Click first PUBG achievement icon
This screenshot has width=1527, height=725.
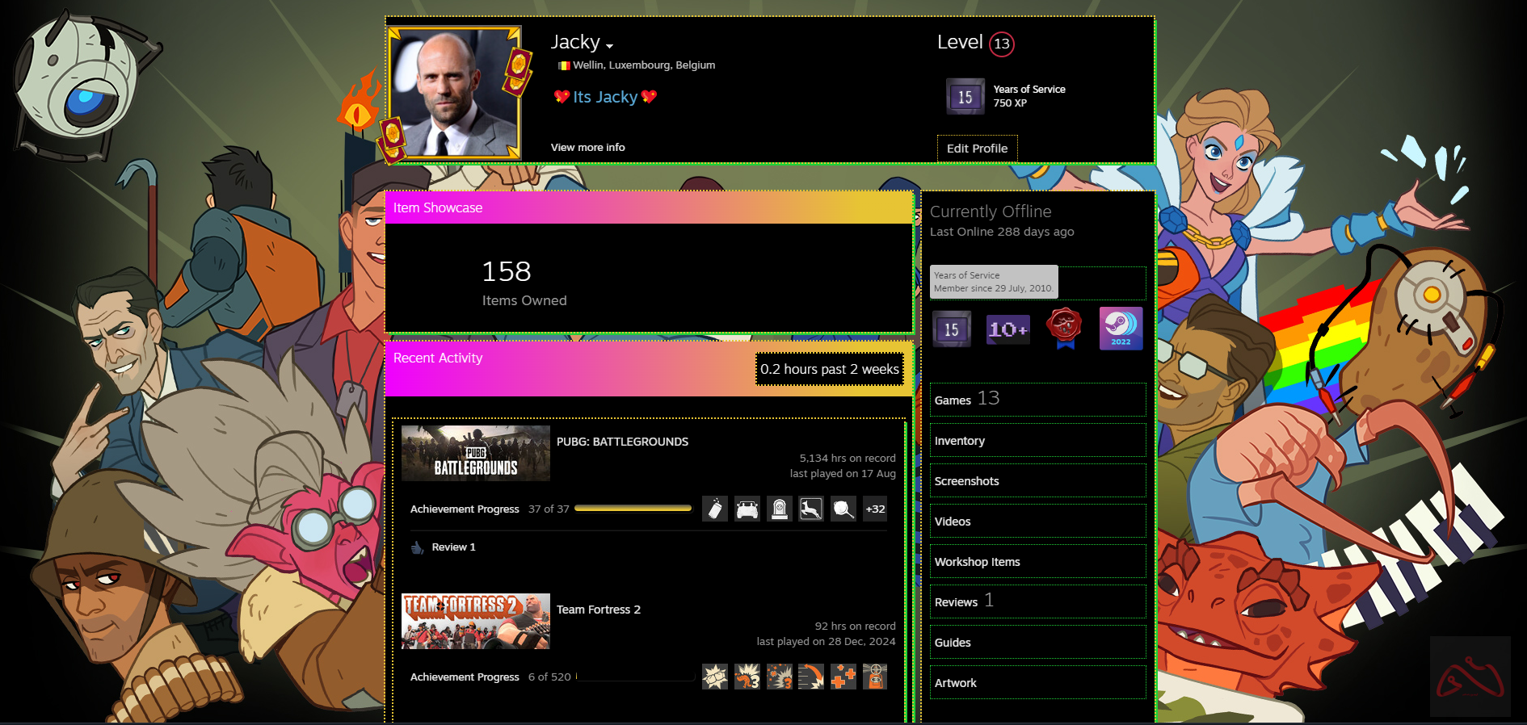(715, 509)
